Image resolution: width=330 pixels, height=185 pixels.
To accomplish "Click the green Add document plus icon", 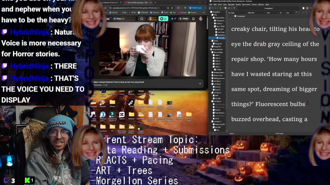I will pyautogui.click(x=220, y=8).
